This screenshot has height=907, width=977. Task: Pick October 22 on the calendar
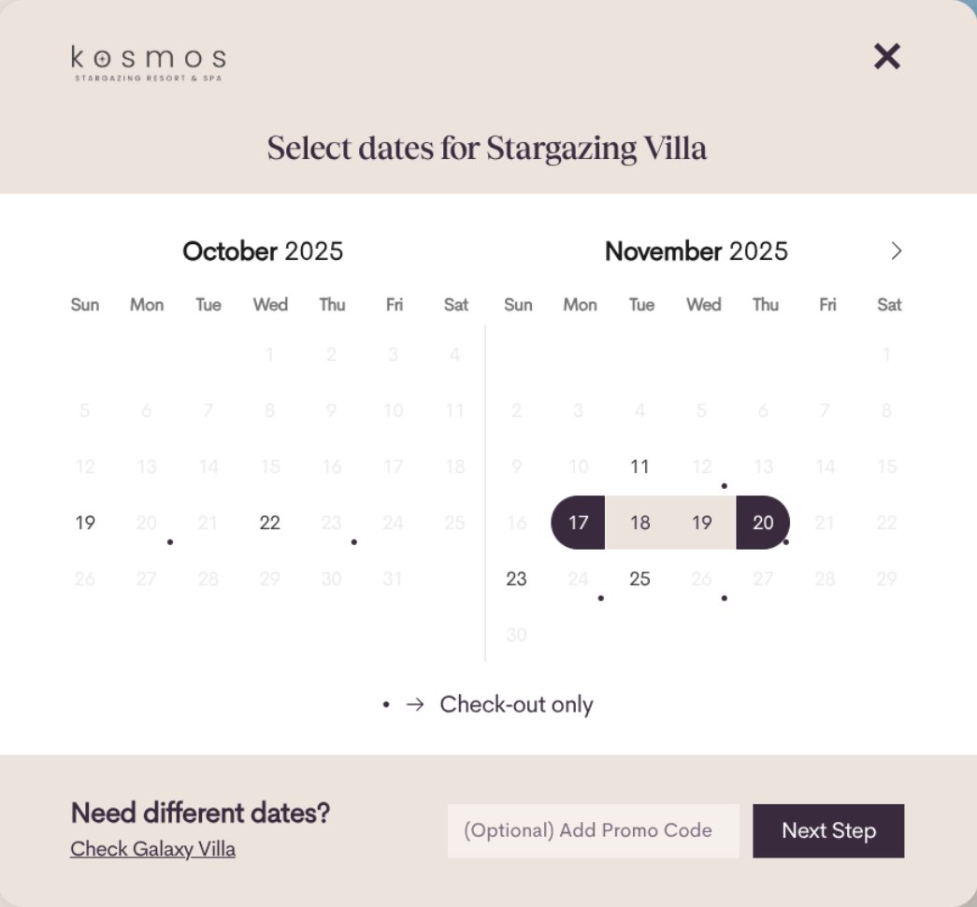270,523
